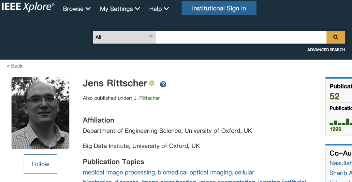Viewport: 352px width, 182px height.
Task: Open the J. Rittscher alias link
Action: click(147, 98)
